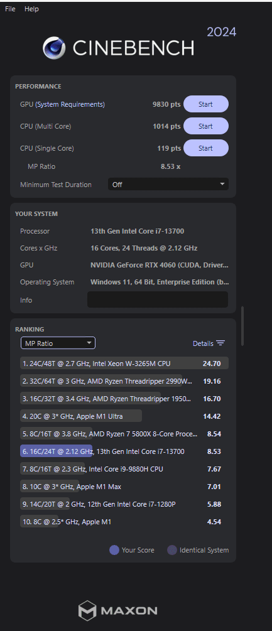Screen dimensions: 272x631
Task: Click the Windows 11 operating system value
Action: tap(160, 282)
